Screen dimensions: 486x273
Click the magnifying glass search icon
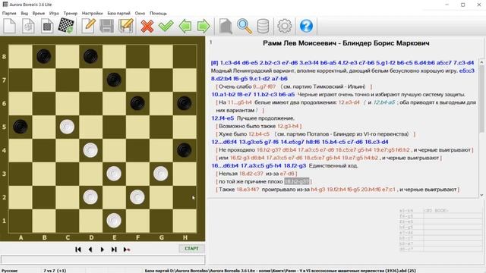pyautogui.click(x=245, y=26)
